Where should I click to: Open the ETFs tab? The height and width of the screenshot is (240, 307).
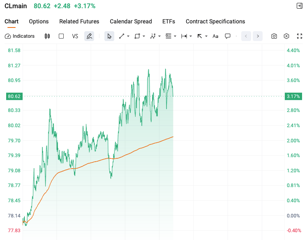tap(169, 21)
